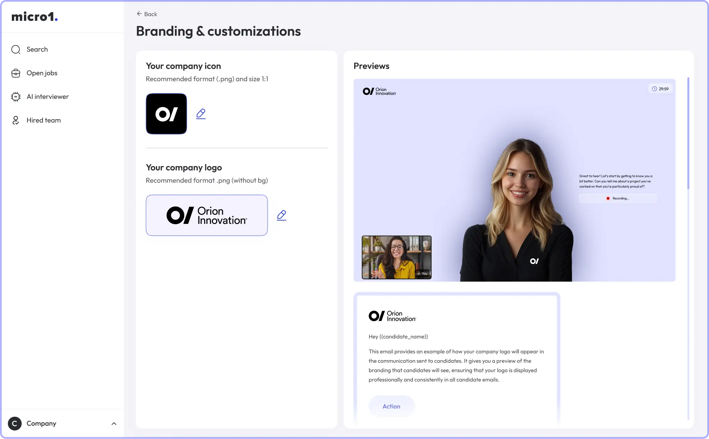Click the previews panel scrollbar
The image size is (709, 439).
pos(688,133)
